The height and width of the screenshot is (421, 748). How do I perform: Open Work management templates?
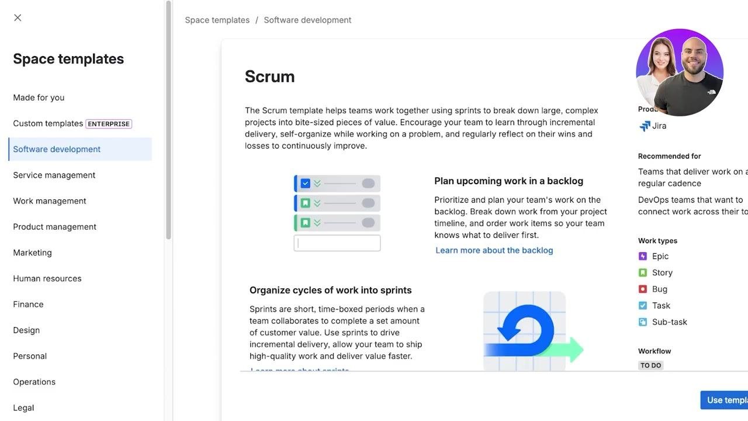[50, 201]
